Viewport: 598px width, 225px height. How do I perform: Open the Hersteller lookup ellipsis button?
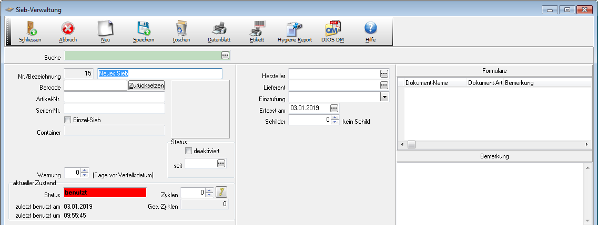[x=384, y=73]
